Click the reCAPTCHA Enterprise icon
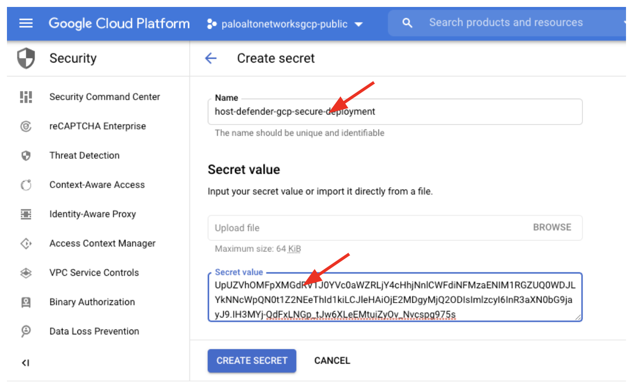 tap(26, 127)
